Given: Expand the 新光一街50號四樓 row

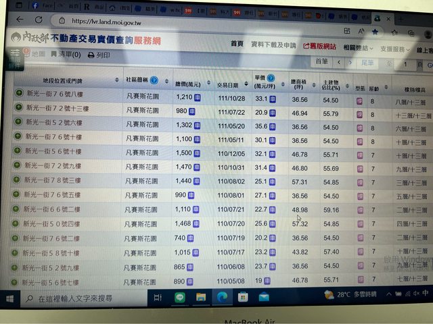Looking at the screenshot, I should click(x=18, y=223).
